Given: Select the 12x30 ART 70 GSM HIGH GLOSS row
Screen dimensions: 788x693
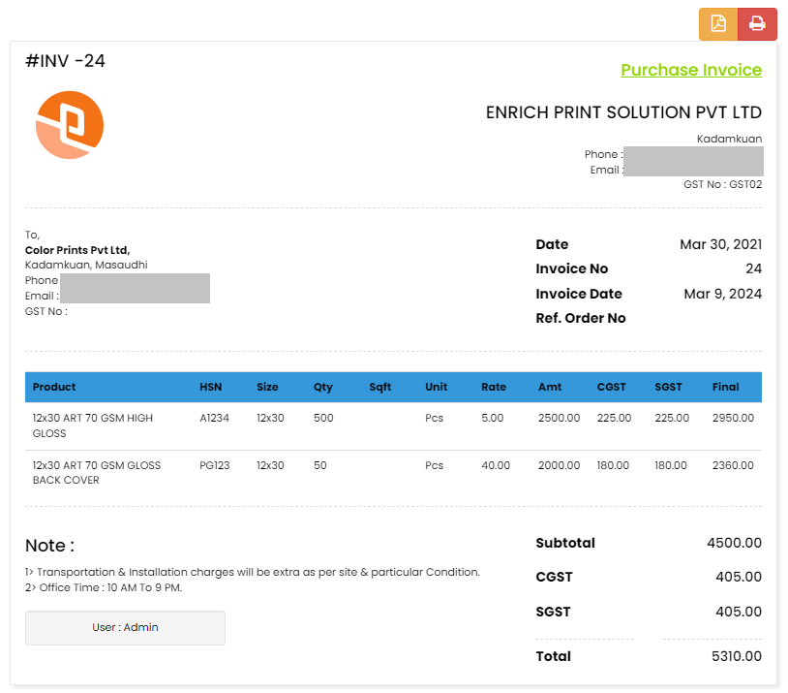Looking at the screenshot, I should [x=93, y=425].
